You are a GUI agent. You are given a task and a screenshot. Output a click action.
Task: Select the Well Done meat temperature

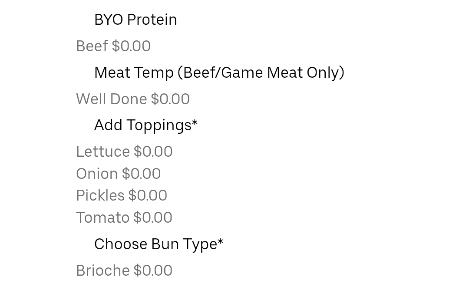[x=111, y=99]
